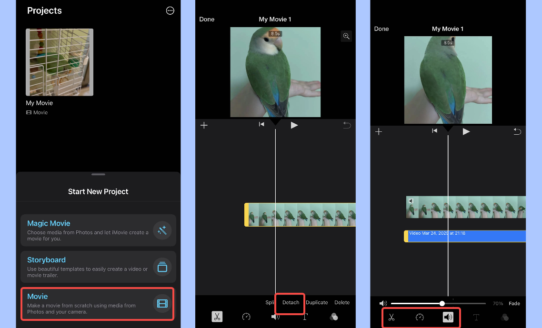The width and height of the screenshot is (542, 328).
Task: Select the video clip in right editor timeline
Action: (x=466, y=207)
